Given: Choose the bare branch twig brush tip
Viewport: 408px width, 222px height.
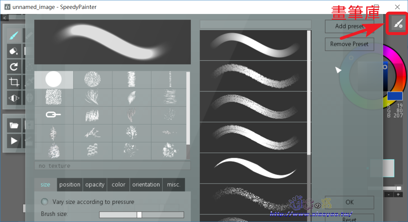Looking at the screenshot, I should (x=93, y=133).
